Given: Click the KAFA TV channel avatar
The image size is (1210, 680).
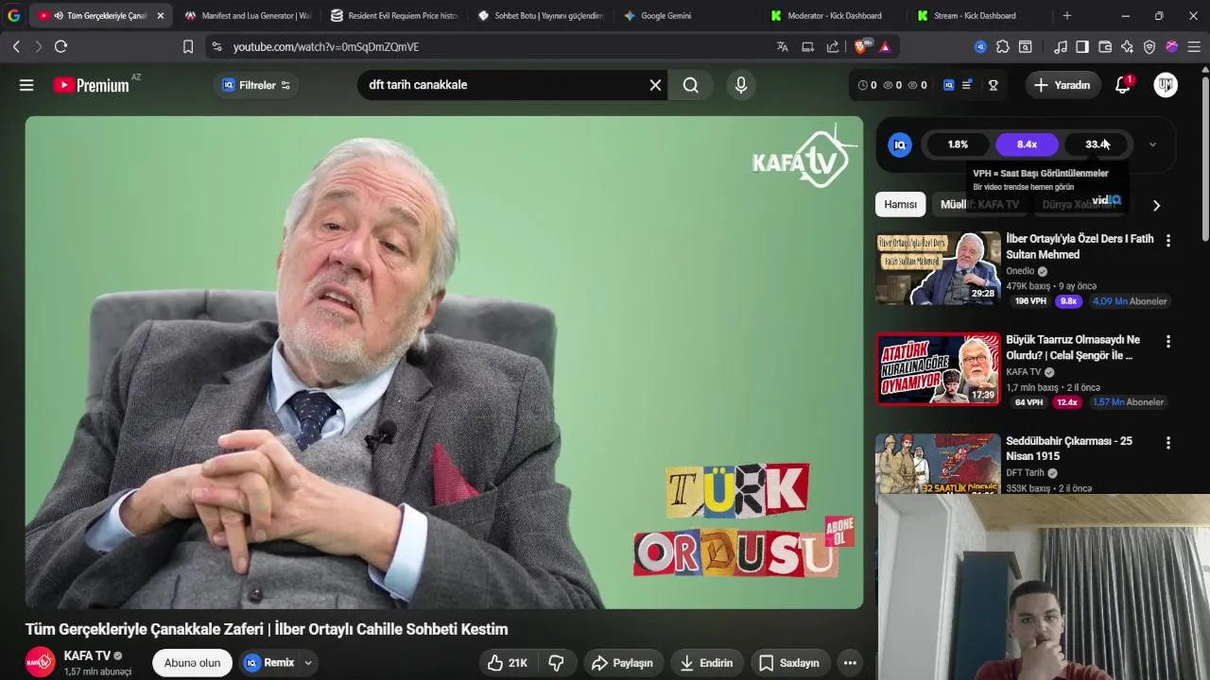Looking at the screenshot, I should 40,662.
